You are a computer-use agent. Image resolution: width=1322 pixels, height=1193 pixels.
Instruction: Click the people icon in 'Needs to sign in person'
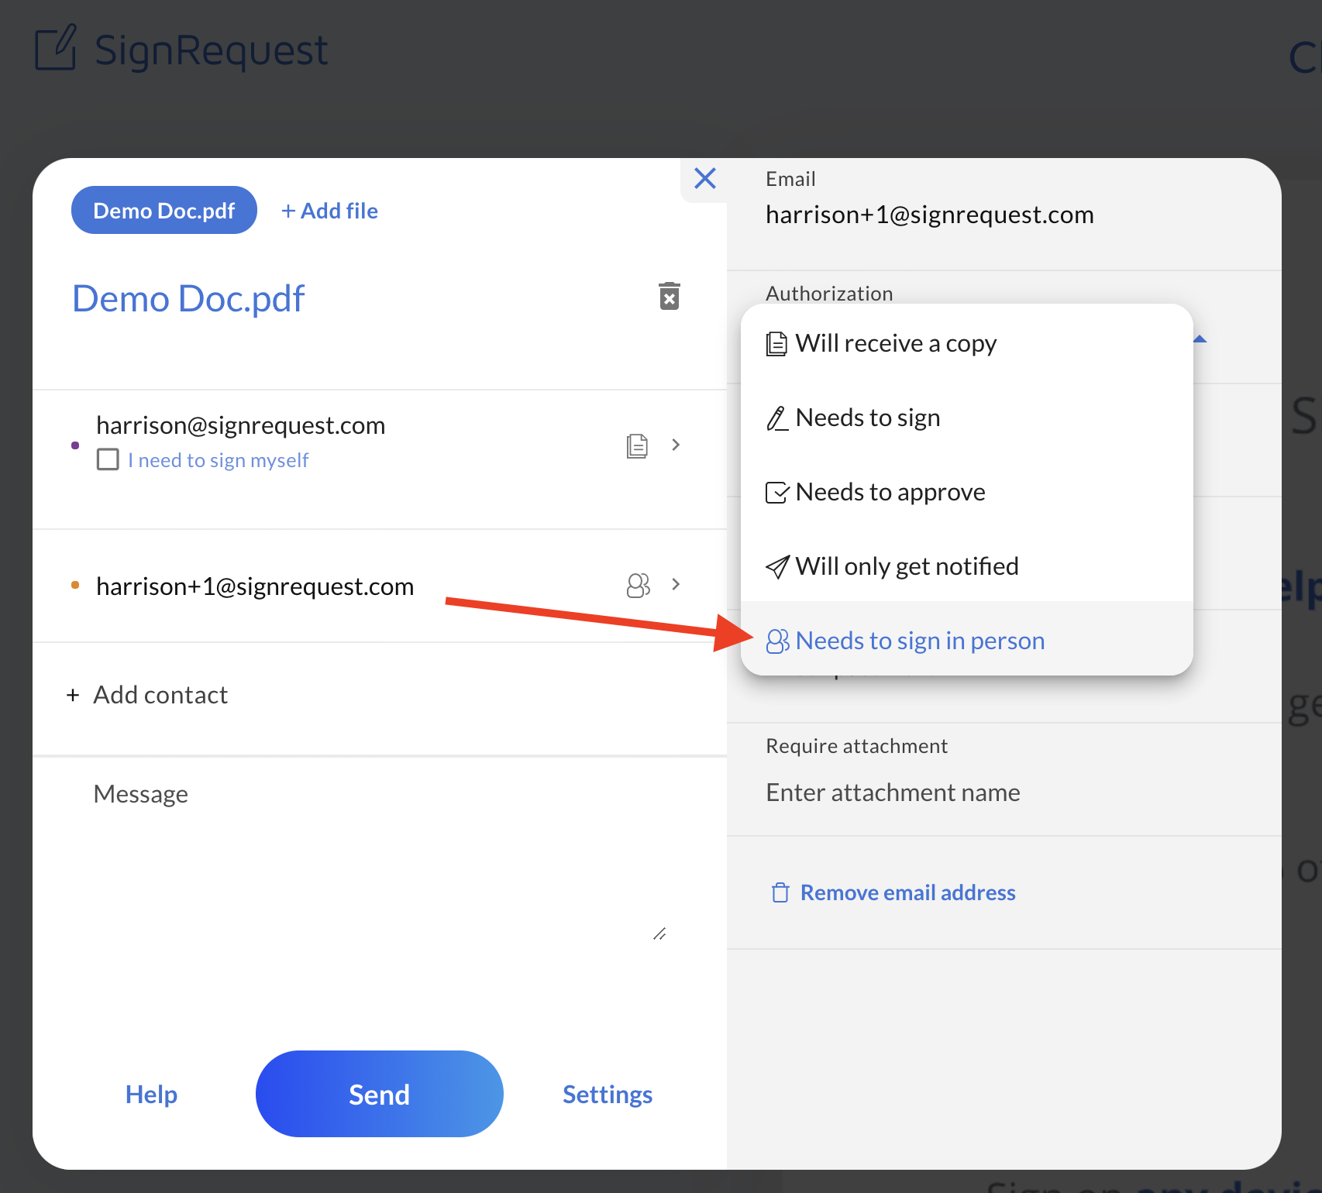coord(777,641)
